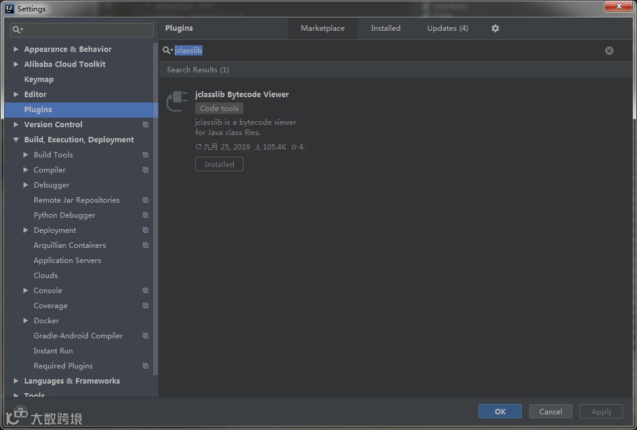Open Arquillian Containers settings

pyautogui.click(x=70, y=245)
